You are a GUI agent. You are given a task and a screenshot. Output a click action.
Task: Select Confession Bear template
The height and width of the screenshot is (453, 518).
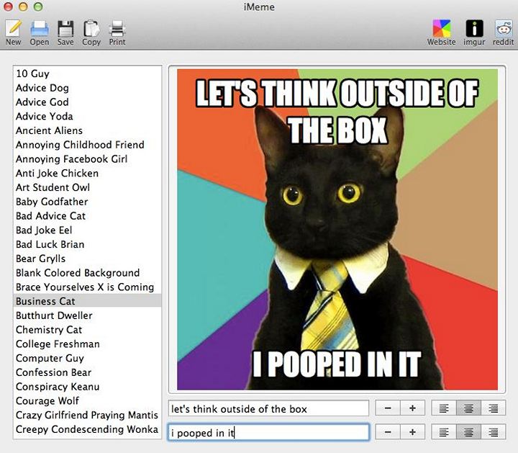88,372
